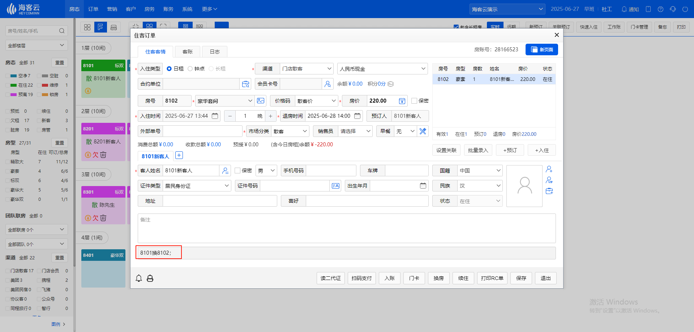Image resolution: width=694 pixels, height=332 pixels.
Task: Open the 渠道 门店散客 dropdown
Action: [x=307, y=69]
